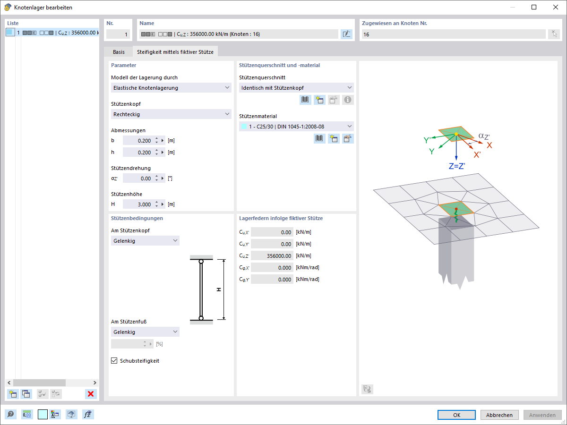
Task: Create new cross-section icon under Stützenquerschnitt
Action: 319,100
